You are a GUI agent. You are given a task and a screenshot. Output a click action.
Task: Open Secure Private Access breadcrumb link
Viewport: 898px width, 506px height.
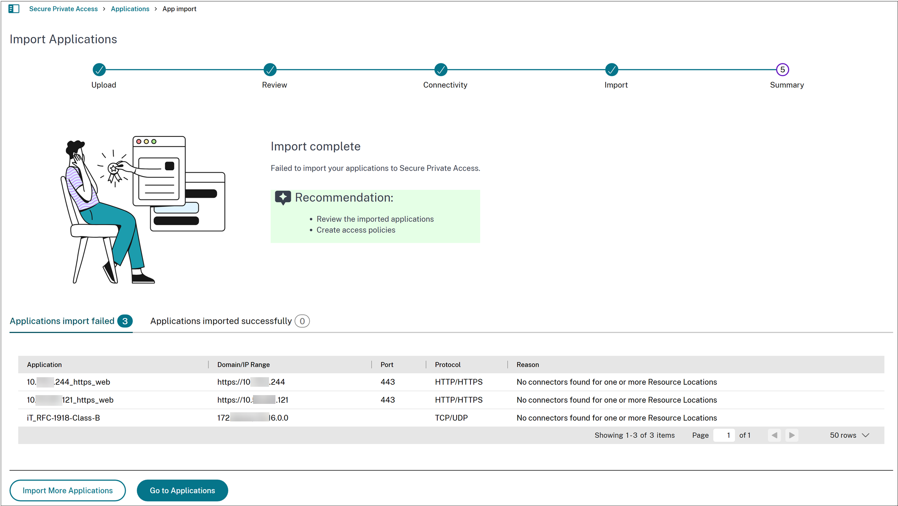(x=63, y=9)
